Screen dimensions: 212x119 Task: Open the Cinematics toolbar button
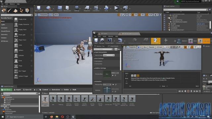pos(96,9)
